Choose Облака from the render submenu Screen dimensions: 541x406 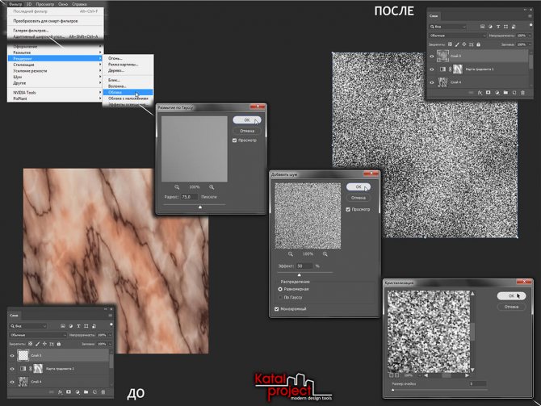point(118,93)
